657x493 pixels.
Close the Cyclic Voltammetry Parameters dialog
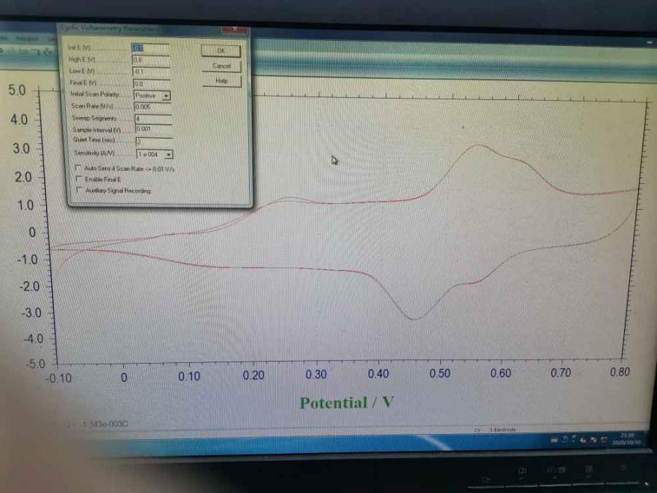click(234, 29)
